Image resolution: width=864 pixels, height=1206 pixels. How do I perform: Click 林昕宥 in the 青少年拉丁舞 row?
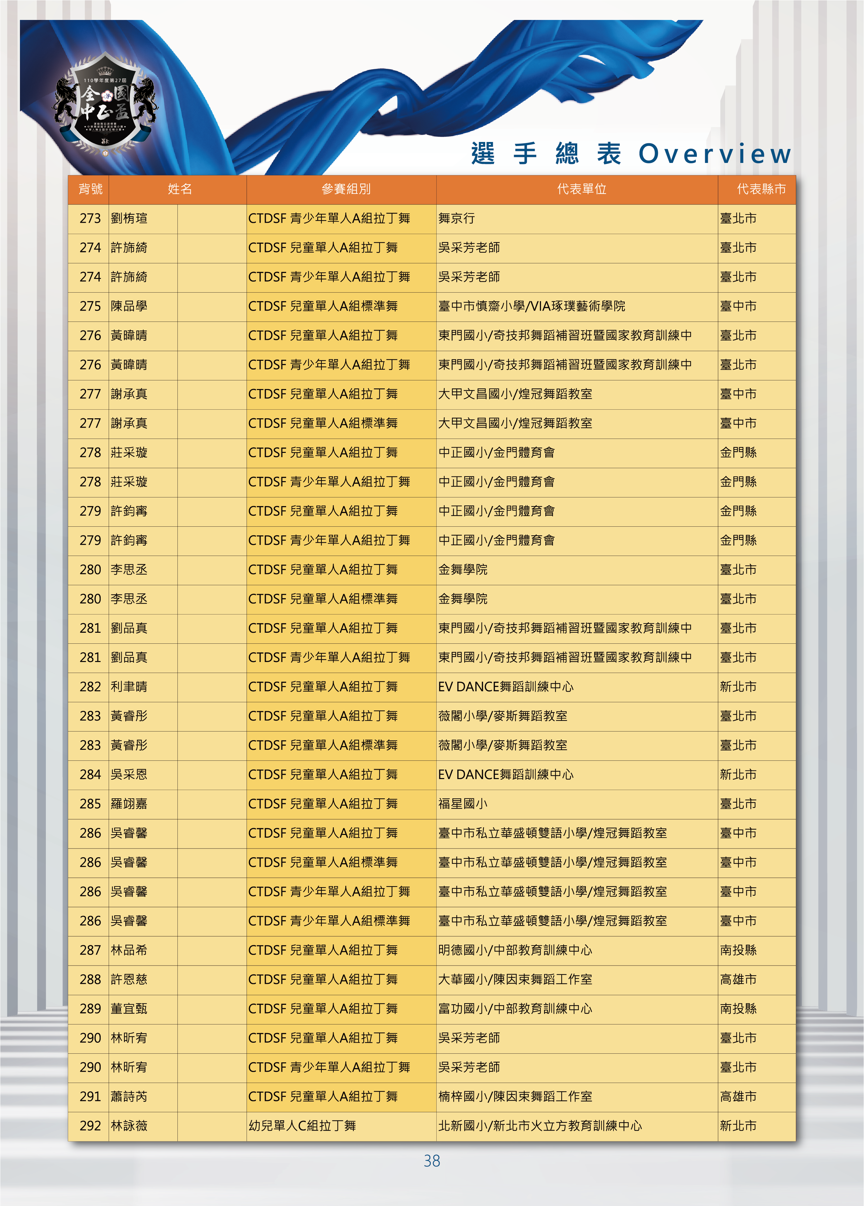click(x=129, y=1067)
